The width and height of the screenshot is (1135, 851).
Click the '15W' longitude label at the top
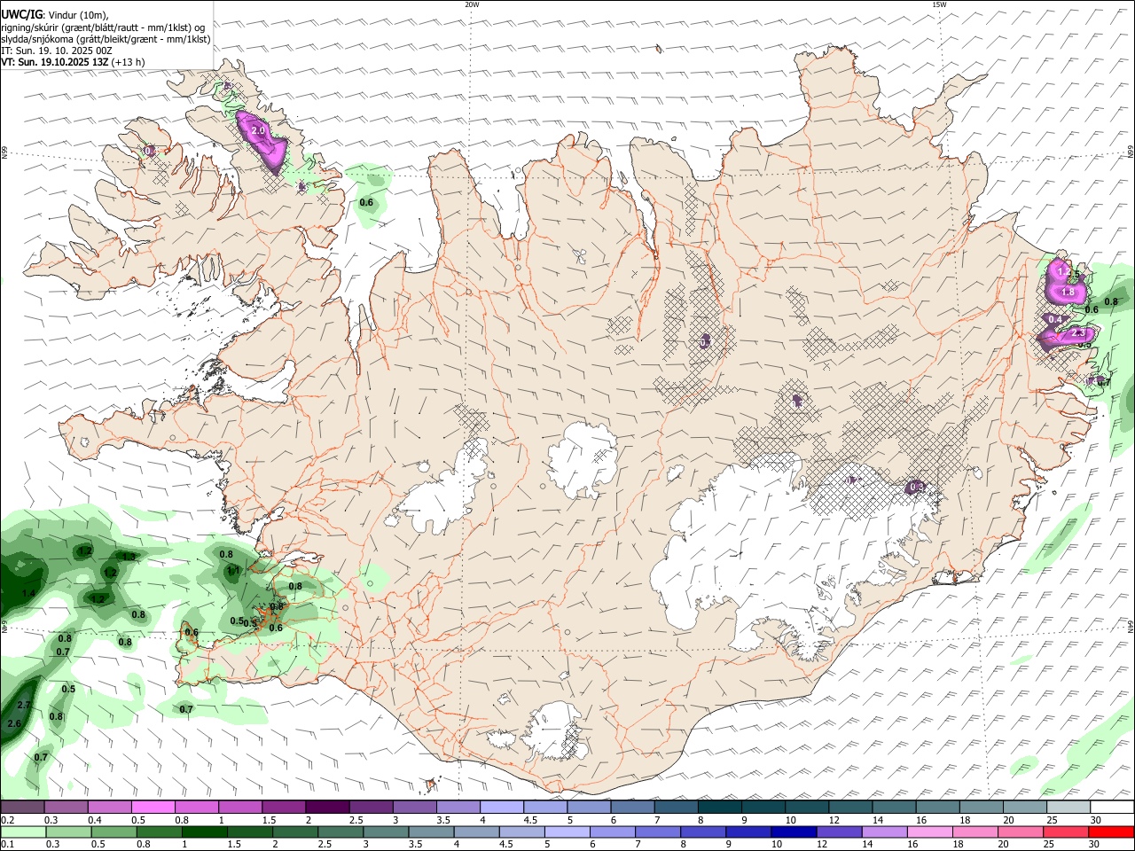pos(939,4)
